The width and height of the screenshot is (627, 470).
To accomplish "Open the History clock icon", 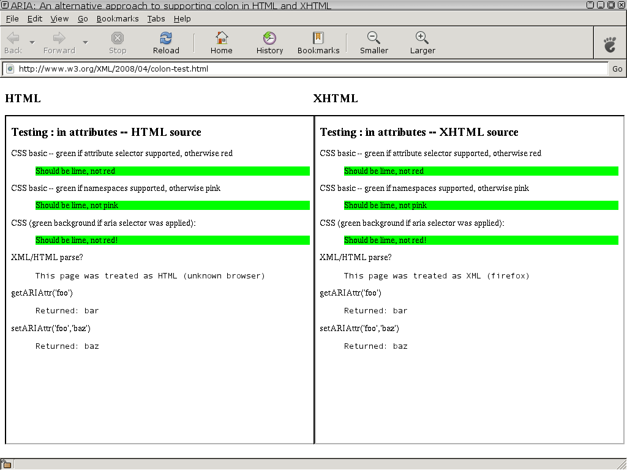I will [x=269, y=38].
